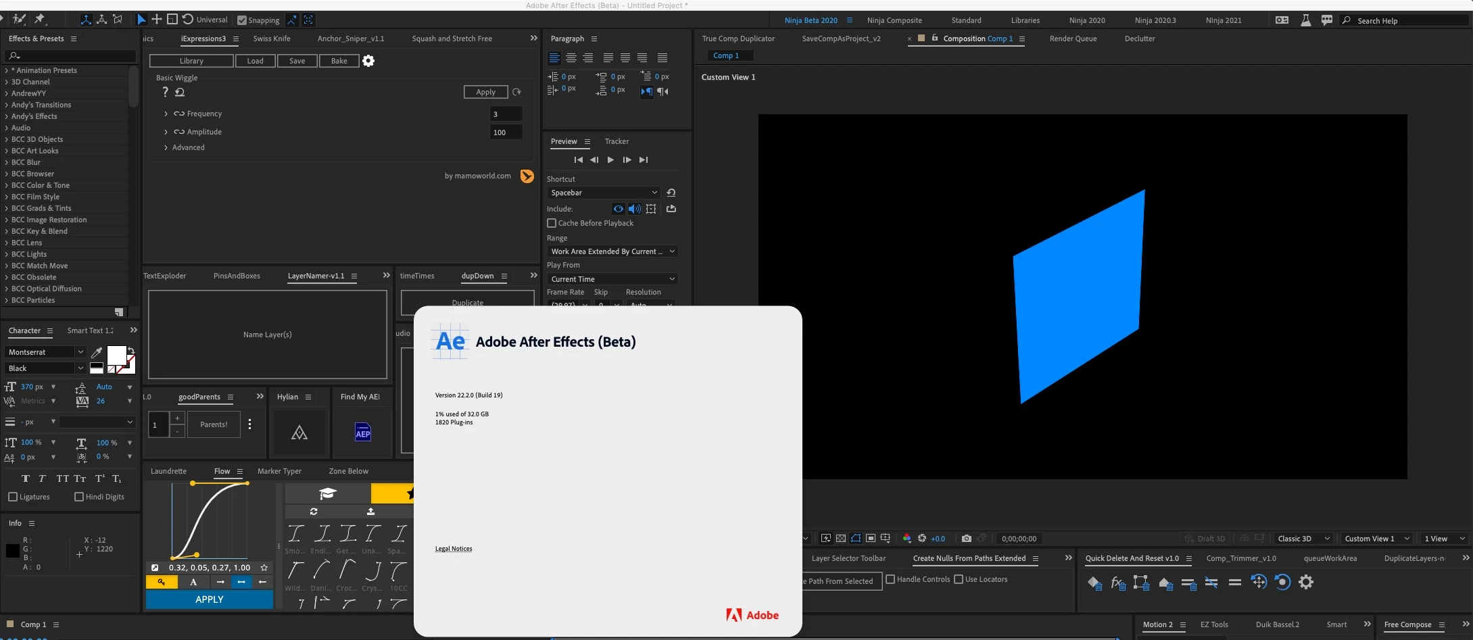1473x640 pixels.
Task: Switch to Render Queue tab
Action: click(1073, 39)
